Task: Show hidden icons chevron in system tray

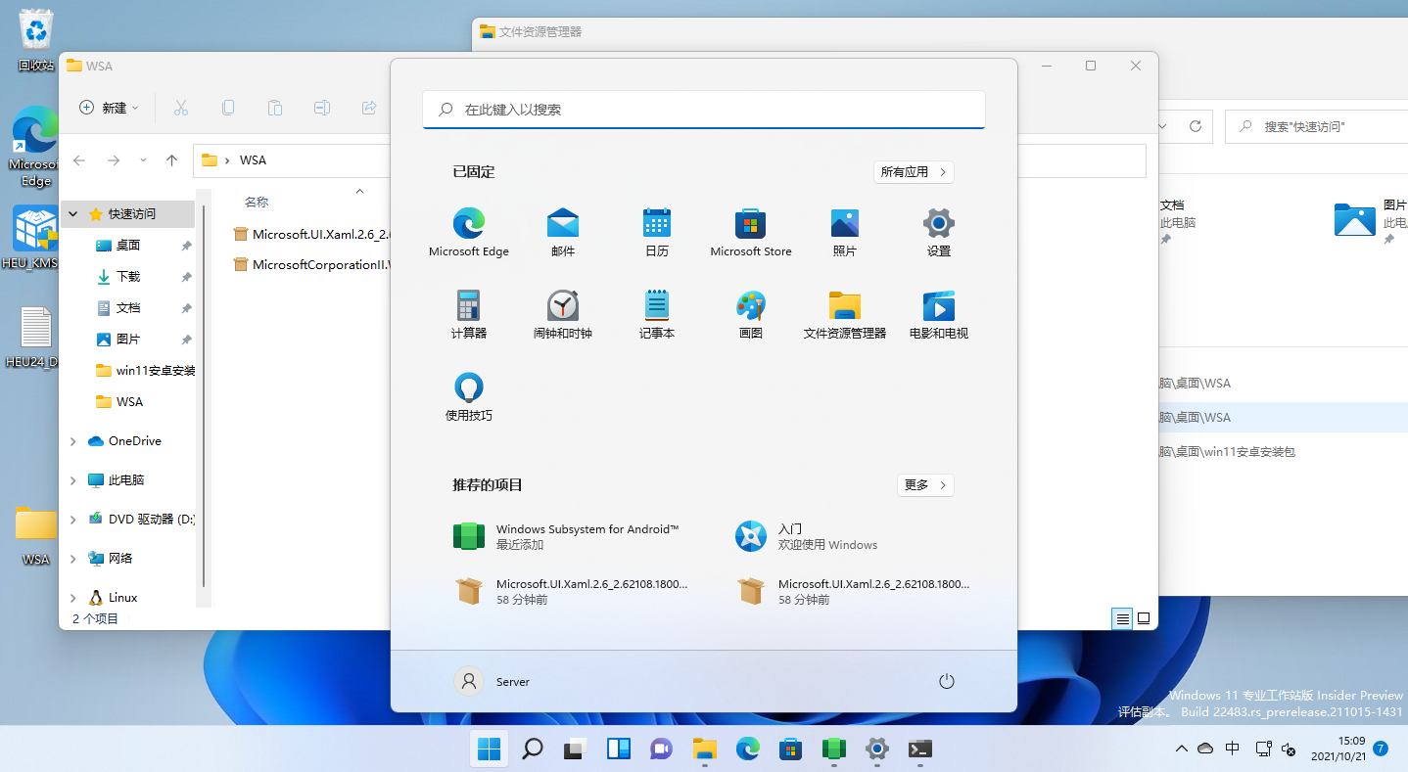Action: coord(1182,749)
